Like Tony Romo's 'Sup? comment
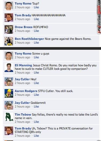101x141 pixels. click(x=36, y=7)
